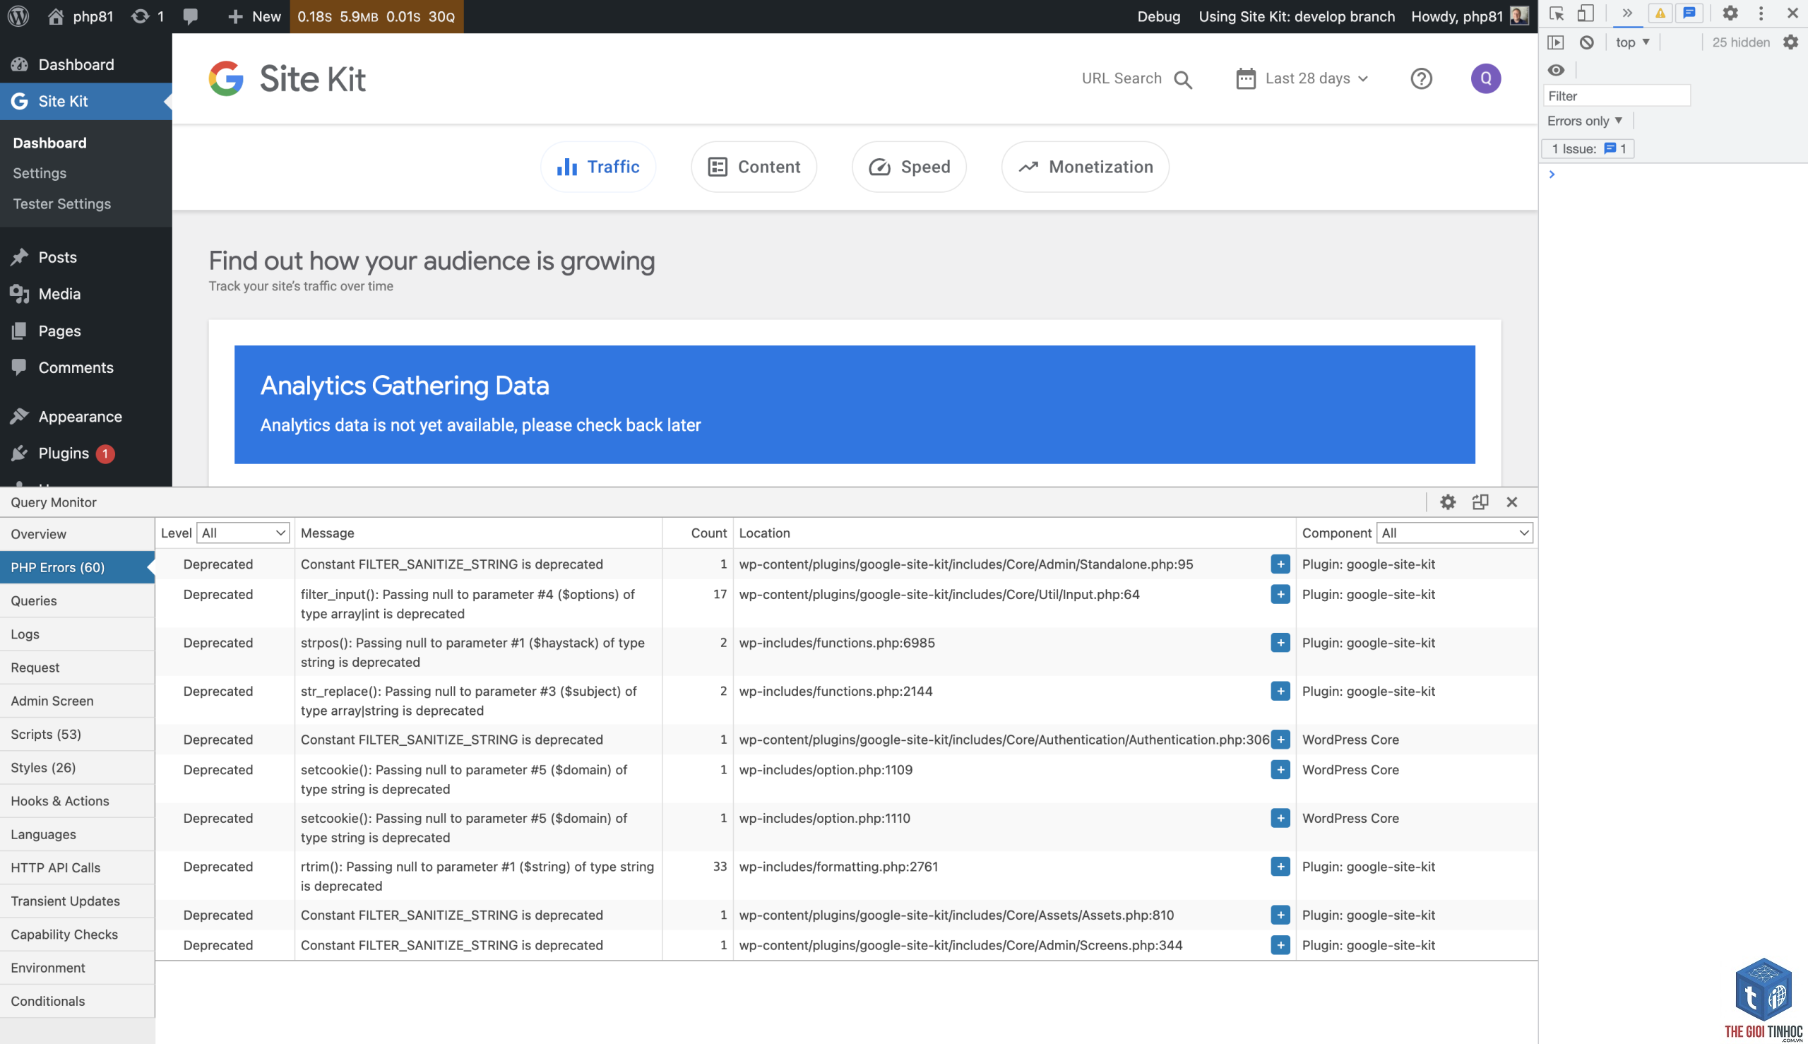Toggle DevTools device toolbar icon
This screenshot has height=1044, width=1808.
(1585, 13)
